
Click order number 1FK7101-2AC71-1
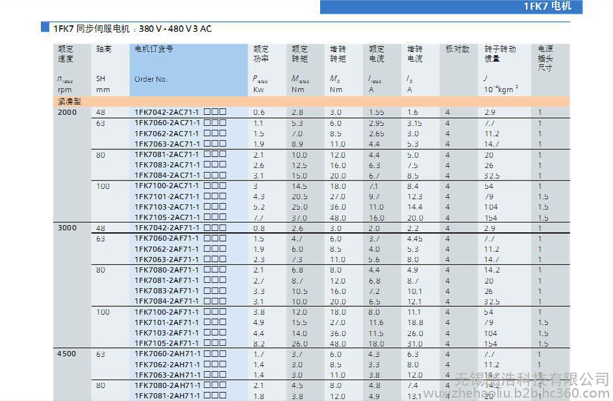166,197
